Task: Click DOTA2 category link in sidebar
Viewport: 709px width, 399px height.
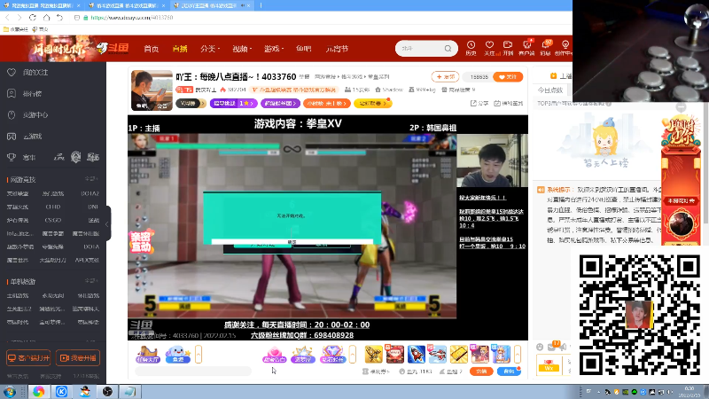Action: click(x=90, y=193)
